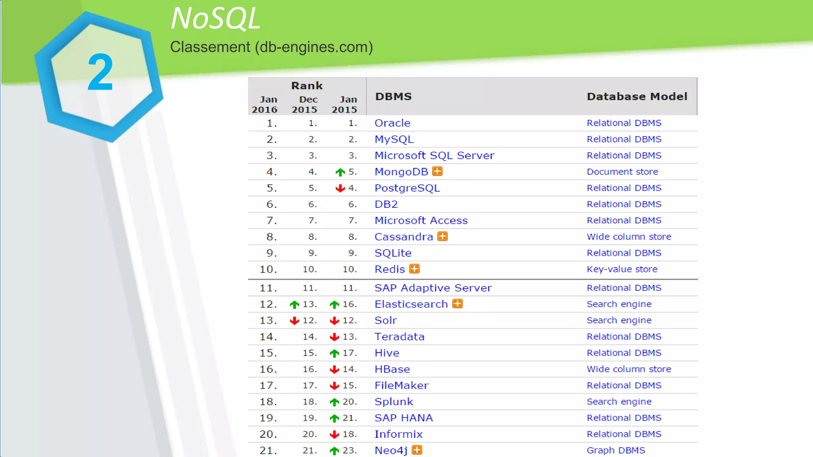Click the Classement (db-engines.com) subtitle
This screenshot has height=457, width=813.
pos(272,47)
